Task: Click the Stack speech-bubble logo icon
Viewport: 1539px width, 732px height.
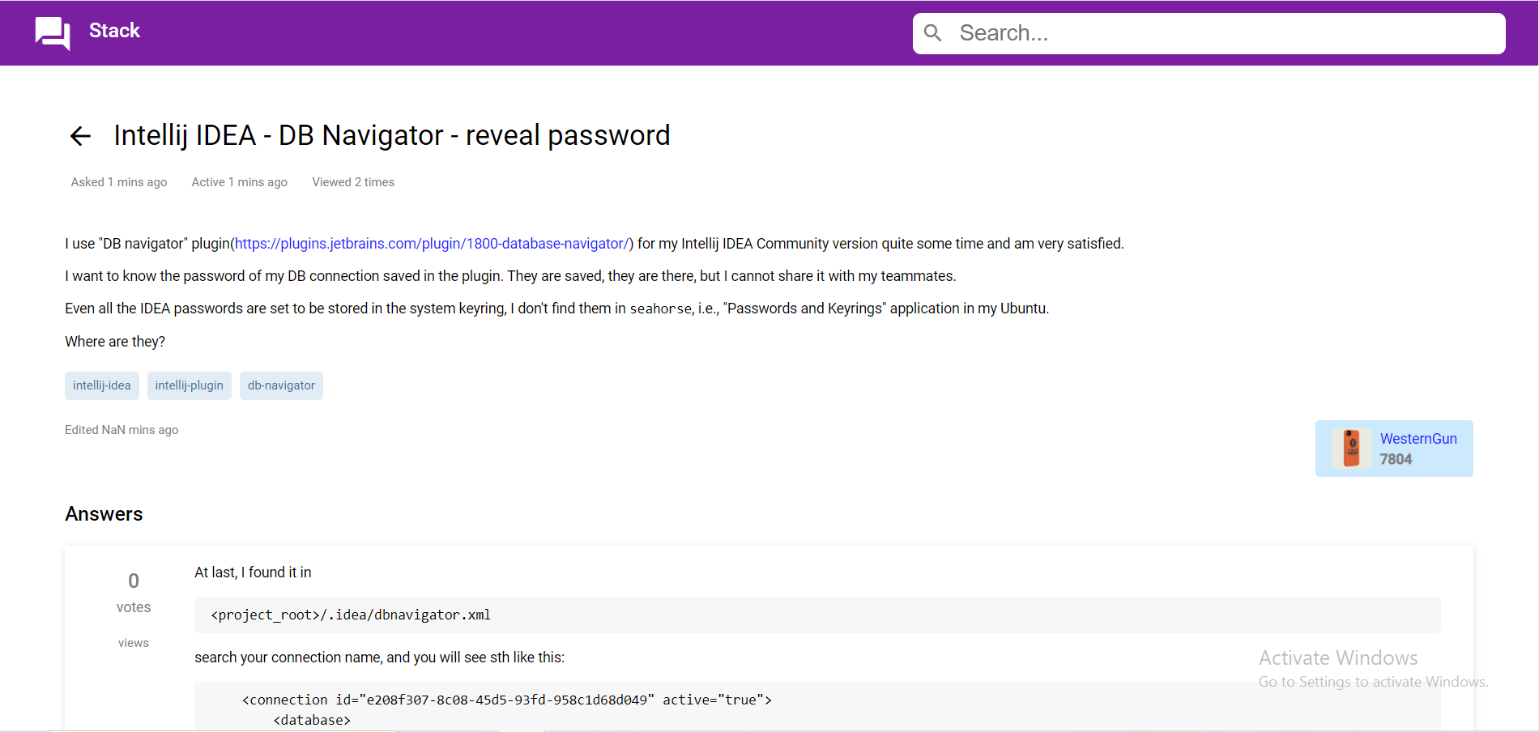Action: coord(52,32)
